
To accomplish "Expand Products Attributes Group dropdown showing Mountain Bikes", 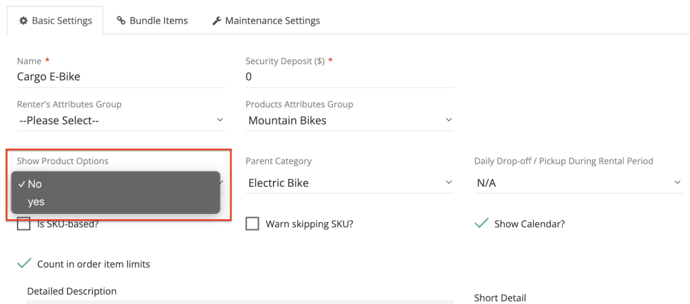I will point(349,120).
